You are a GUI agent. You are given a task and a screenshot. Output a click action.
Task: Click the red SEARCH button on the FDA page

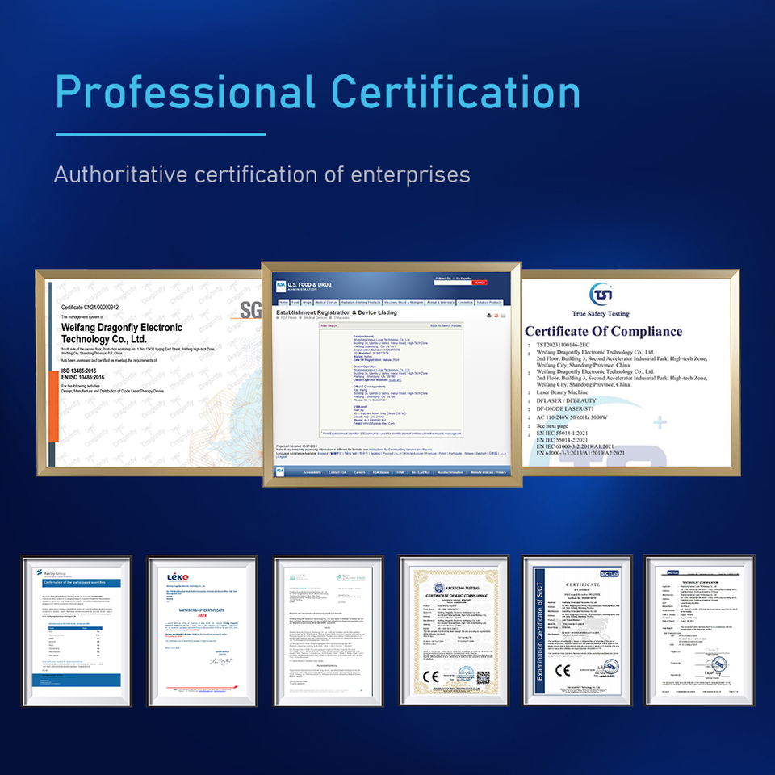coord(480,283)
